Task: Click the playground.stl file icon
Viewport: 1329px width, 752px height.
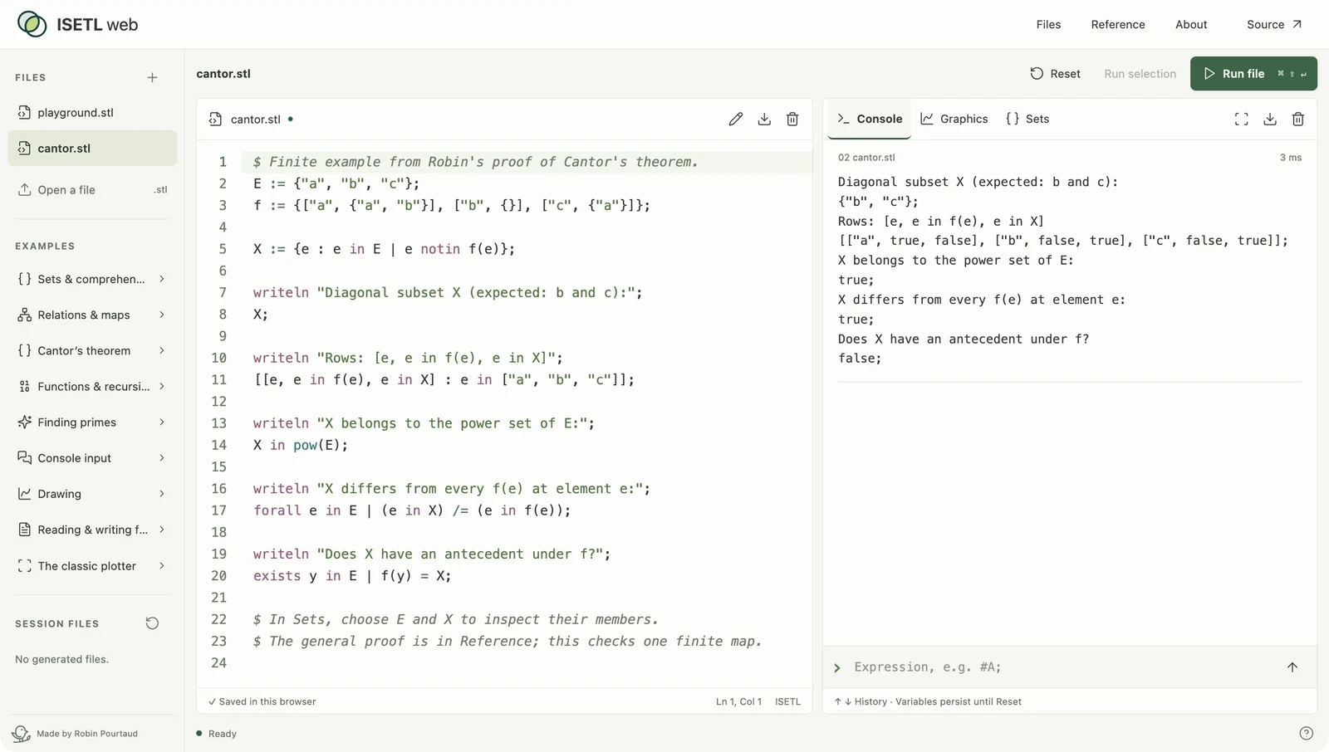Action: click(24, 112)
